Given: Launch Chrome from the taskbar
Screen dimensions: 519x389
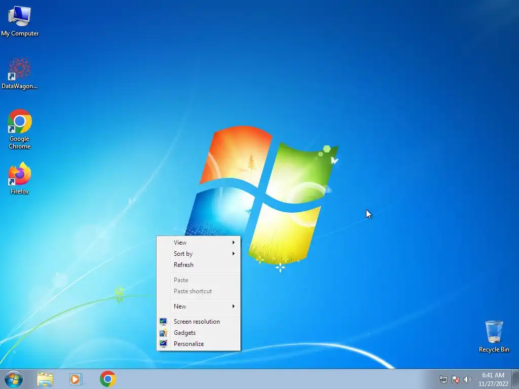Looking at the screenshot, I should [x=107, y=379].
